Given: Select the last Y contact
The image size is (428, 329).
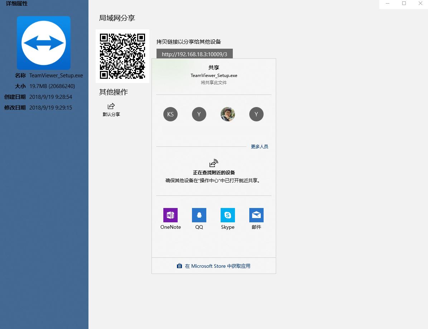Looking at the screenshot, I should (x=256, y=114).
